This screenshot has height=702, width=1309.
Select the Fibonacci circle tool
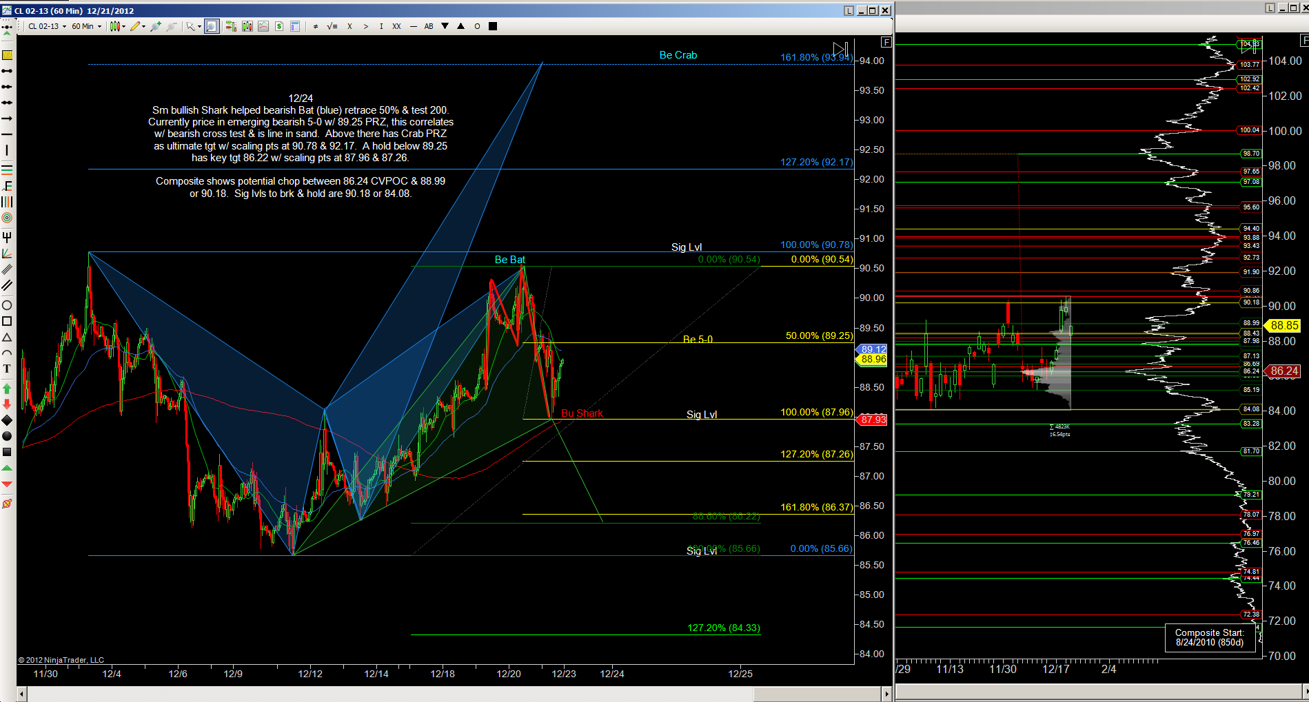7,218
